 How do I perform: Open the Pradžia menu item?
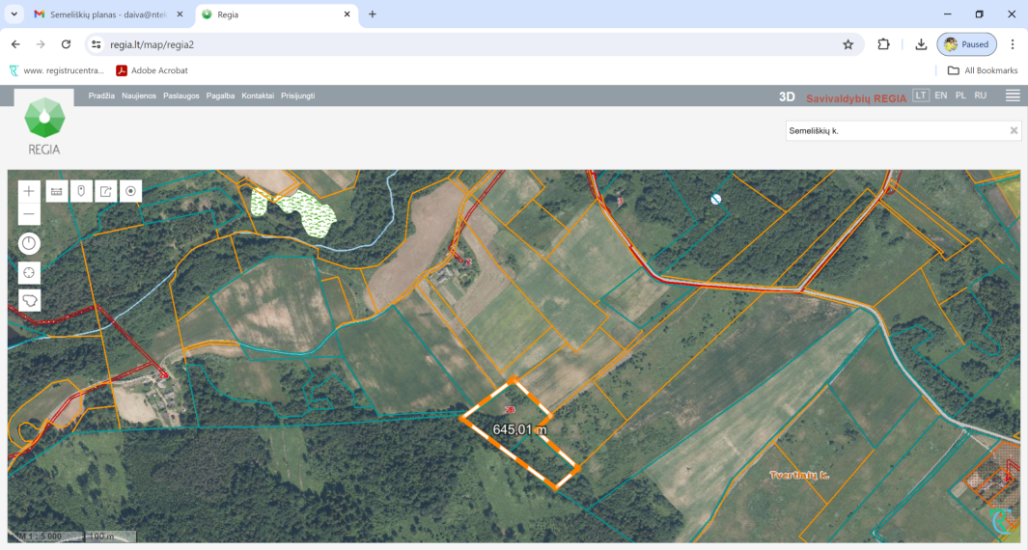[101, 96]
